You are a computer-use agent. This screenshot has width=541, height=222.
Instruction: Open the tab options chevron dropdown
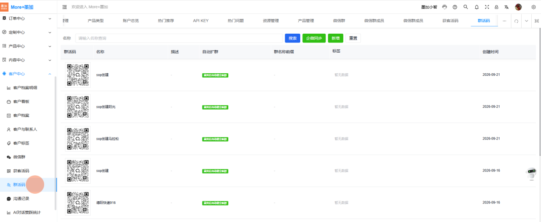526,21
